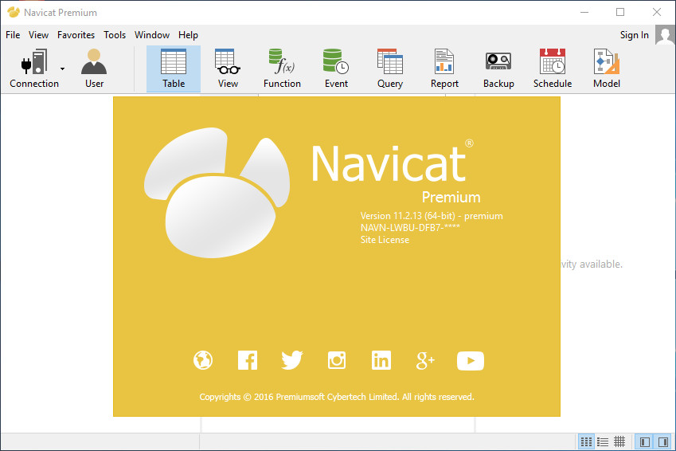Click the Sign In link
Image resolution: width=676 pixels, height=451 pixels.
(634, 35)
